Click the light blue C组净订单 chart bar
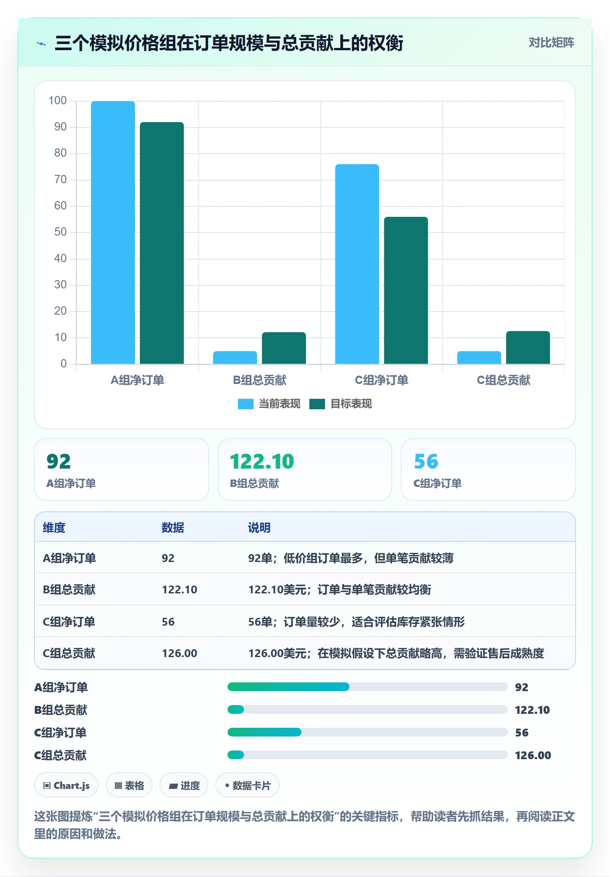This screenshot has height=877, width=610. [x=357, y=264]
